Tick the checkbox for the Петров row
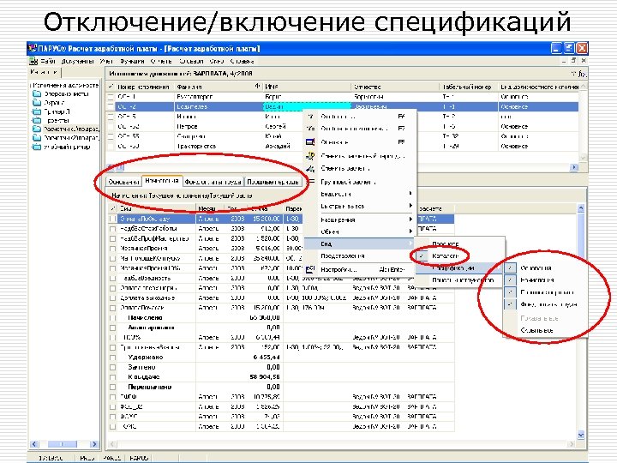This screenshot has height=463, width=617. click(111, 126)
